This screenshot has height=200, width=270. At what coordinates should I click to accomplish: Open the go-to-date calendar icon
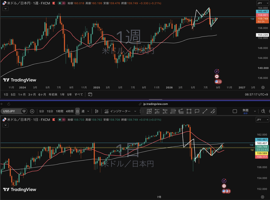90,94
